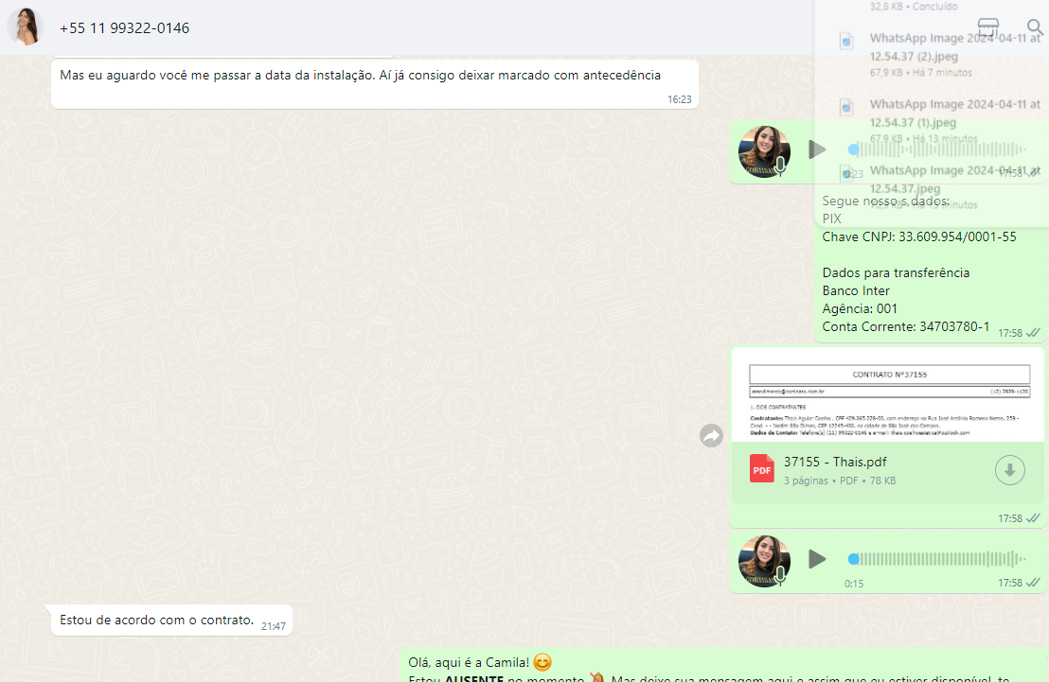
Task: Click the 21:47 message timestamp
Action: pyautogui.click(x=274, y=626)
